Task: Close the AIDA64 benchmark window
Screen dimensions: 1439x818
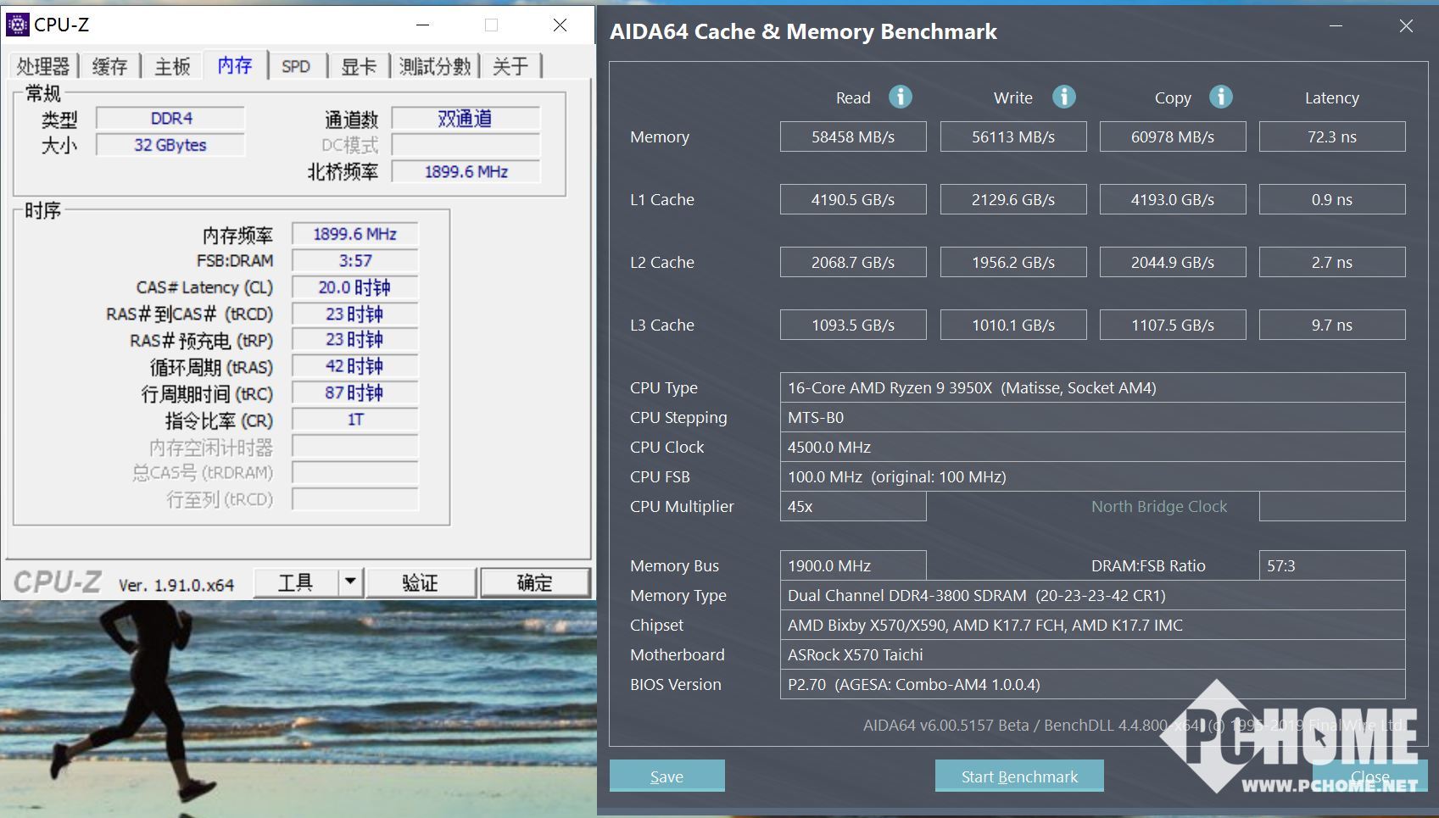Action: pyautogui.click(x=1406, y=26)
